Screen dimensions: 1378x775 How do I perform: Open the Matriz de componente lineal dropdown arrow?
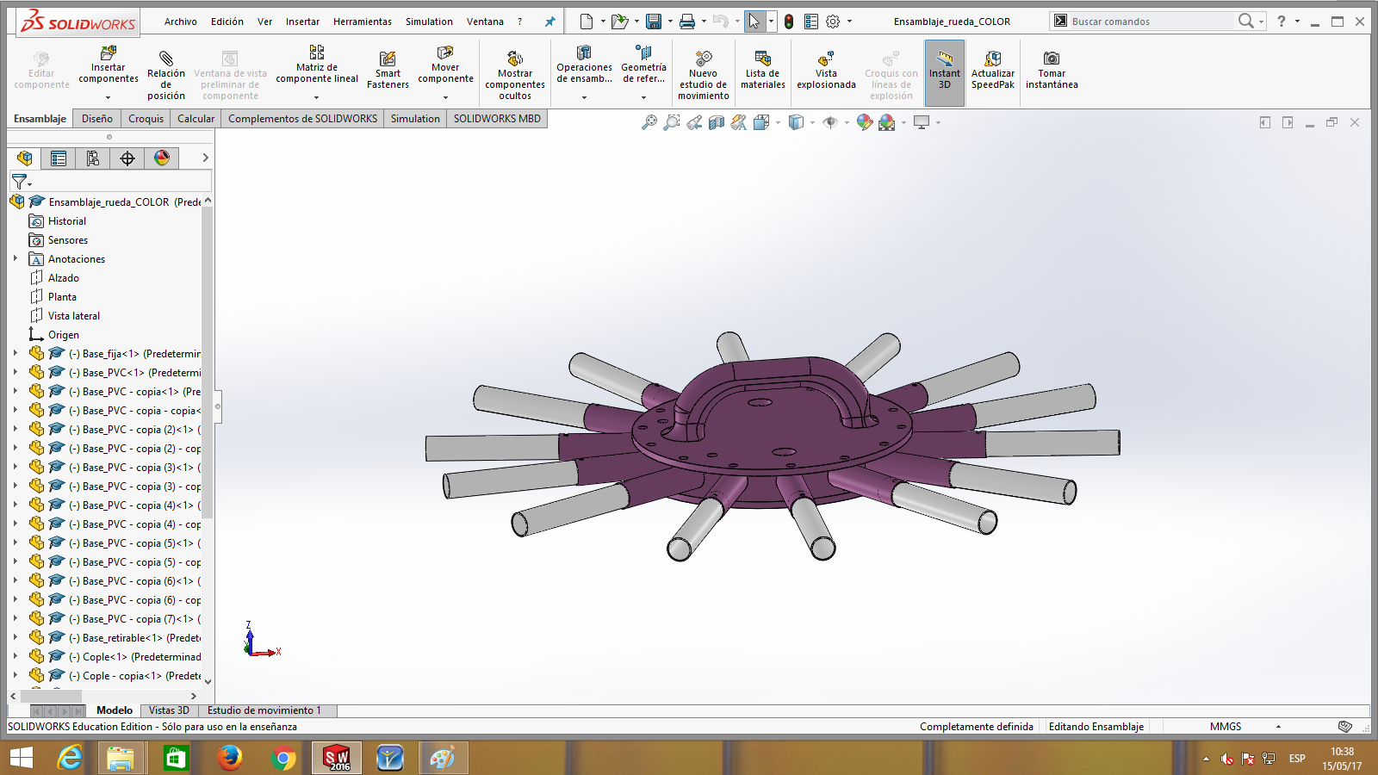tap(317, 97)
